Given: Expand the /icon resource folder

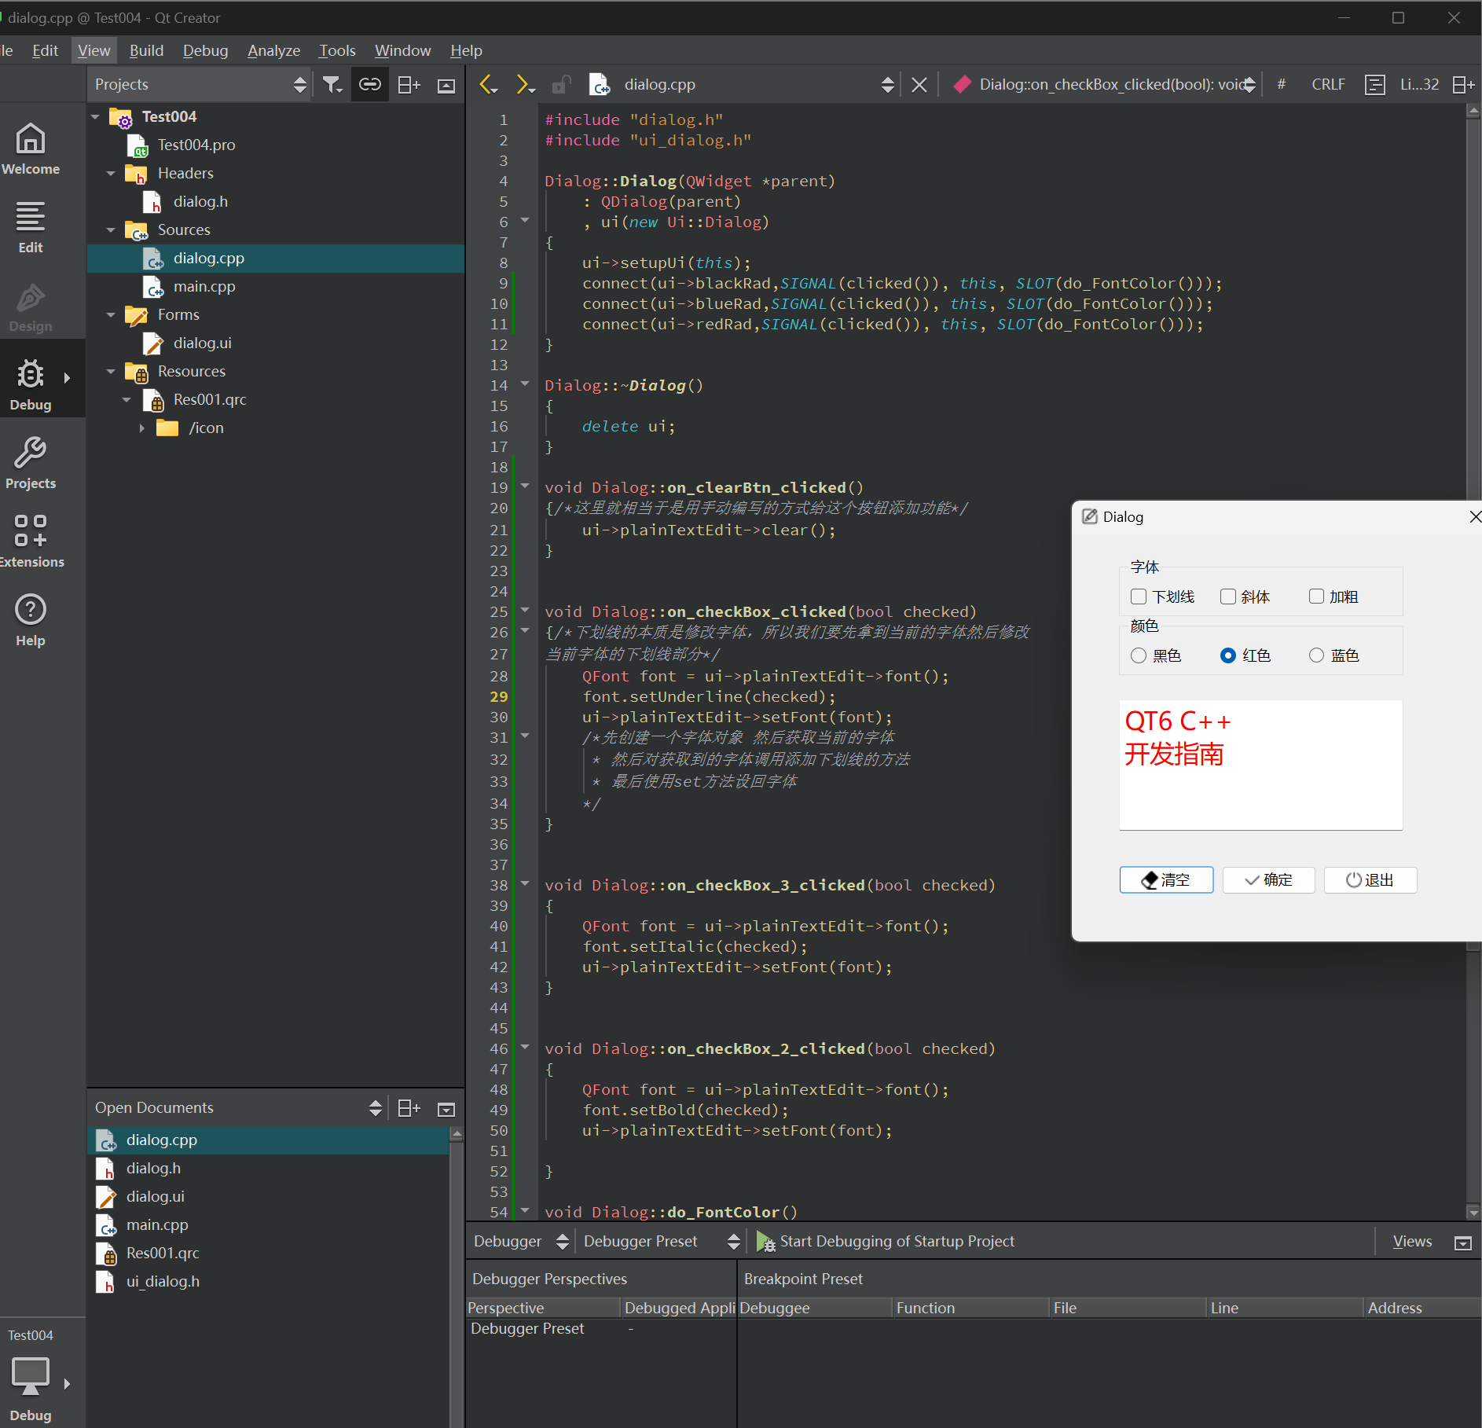Looking at the screenshot, I should pyautogui.click(x=141, y=428).
